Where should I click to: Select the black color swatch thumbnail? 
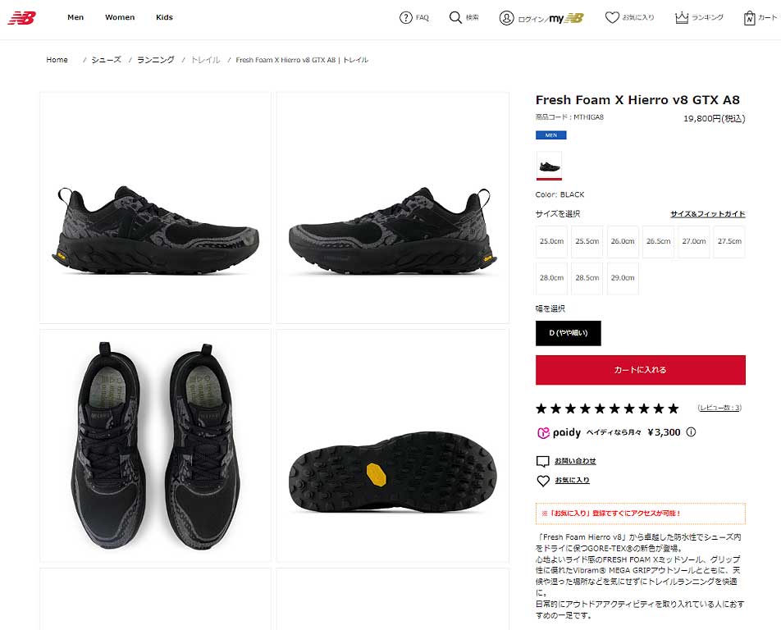[x=549, y=166]
